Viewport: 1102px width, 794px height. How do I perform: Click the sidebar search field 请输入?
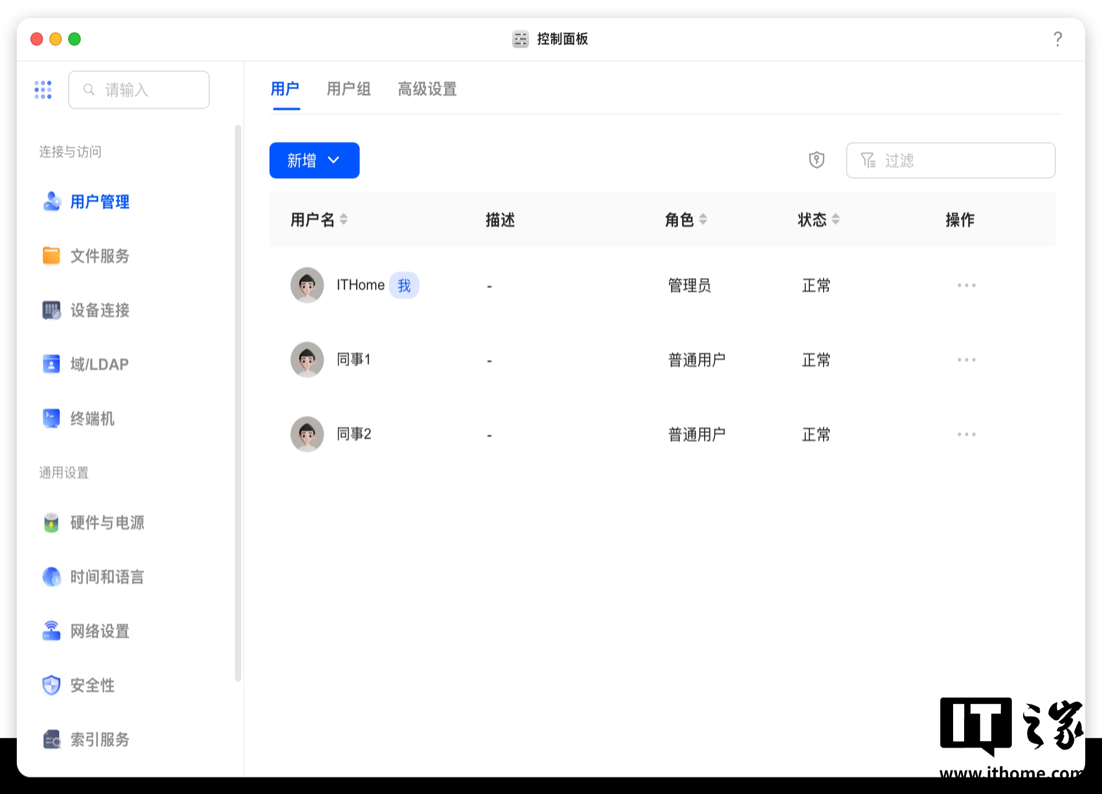coord(139,90)
